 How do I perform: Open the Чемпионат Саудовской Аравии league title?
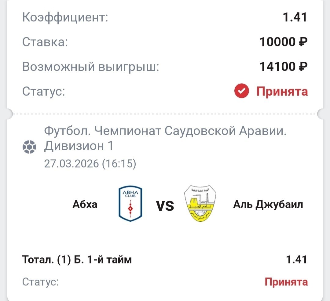coord(165,139)
